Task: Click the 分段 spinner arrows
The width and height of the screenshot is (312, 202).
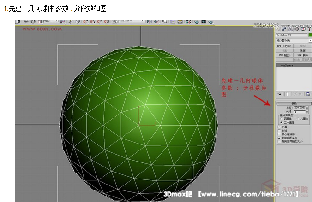Action: click(x=307, y=112)
